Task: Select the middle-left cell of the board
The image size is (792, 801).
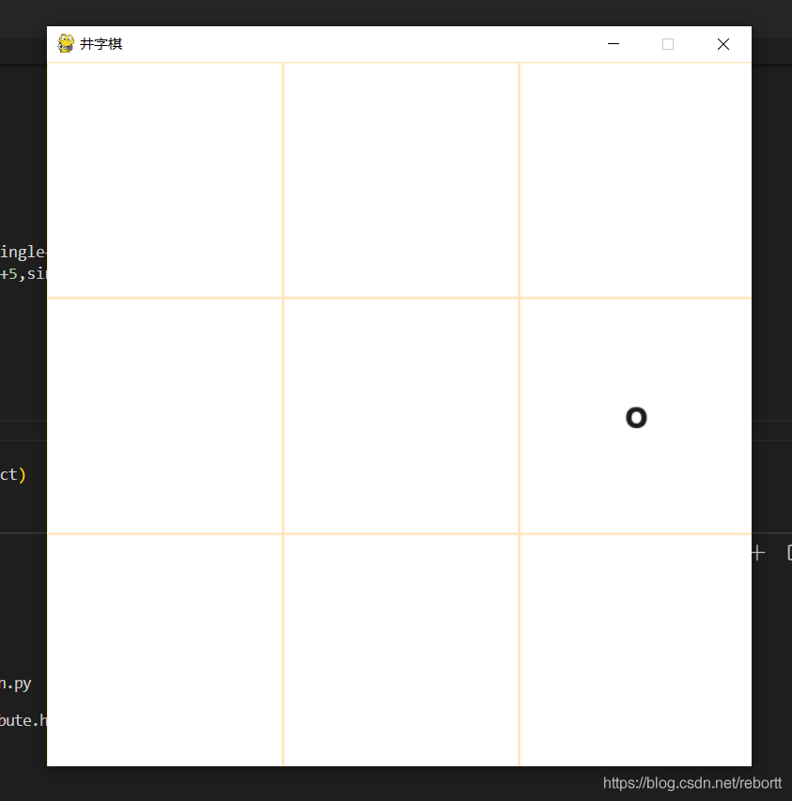Action: point(164,416)
